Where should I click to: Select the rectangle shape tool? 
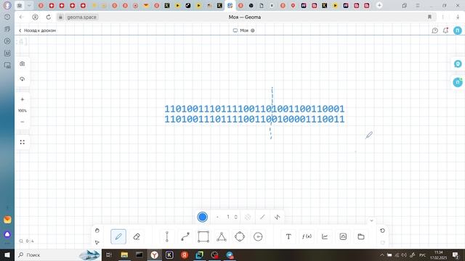click(203, 236)
